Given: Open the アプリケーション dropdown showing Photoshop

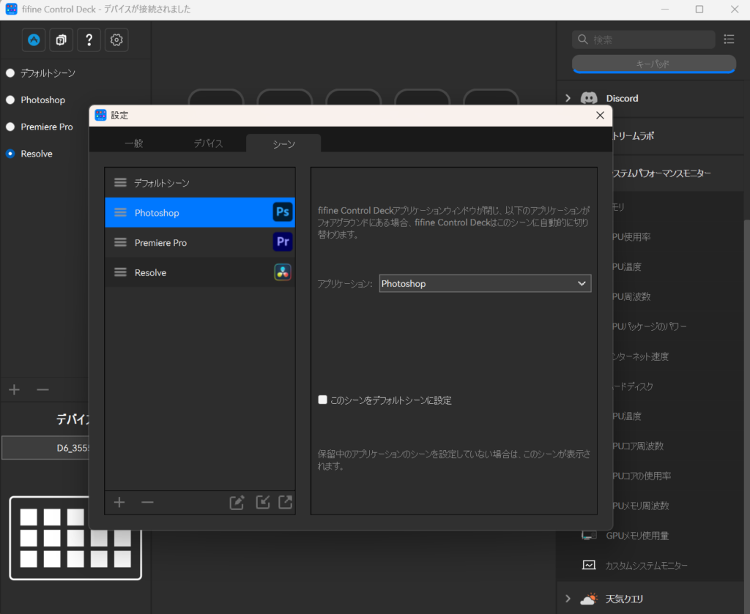Looking at the screenshot, I should coord(485,283).
